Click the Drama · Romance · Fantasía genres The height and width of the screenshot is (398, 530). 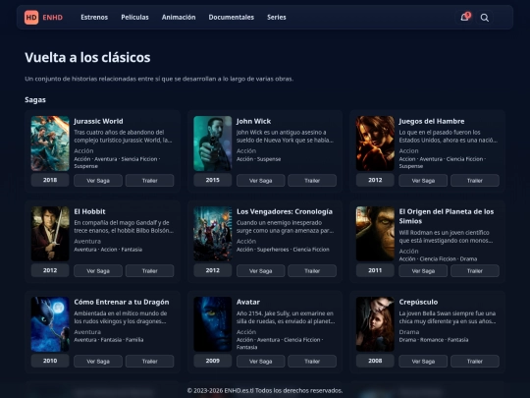[x=434, y=340]
